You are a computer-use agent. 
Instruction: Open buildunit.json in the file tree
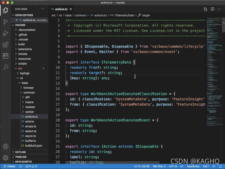(30, 145)
